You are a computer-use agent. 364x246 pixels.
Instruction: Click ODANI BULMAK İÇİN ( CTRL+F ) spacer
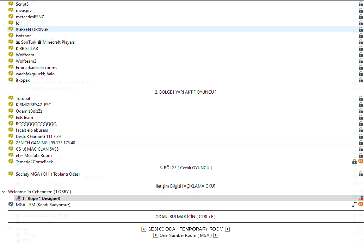click(x=185, y=216)
